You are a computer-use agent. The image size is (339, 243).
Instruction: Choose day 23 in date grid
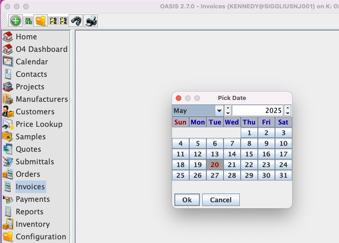click(x=266, y=165)
